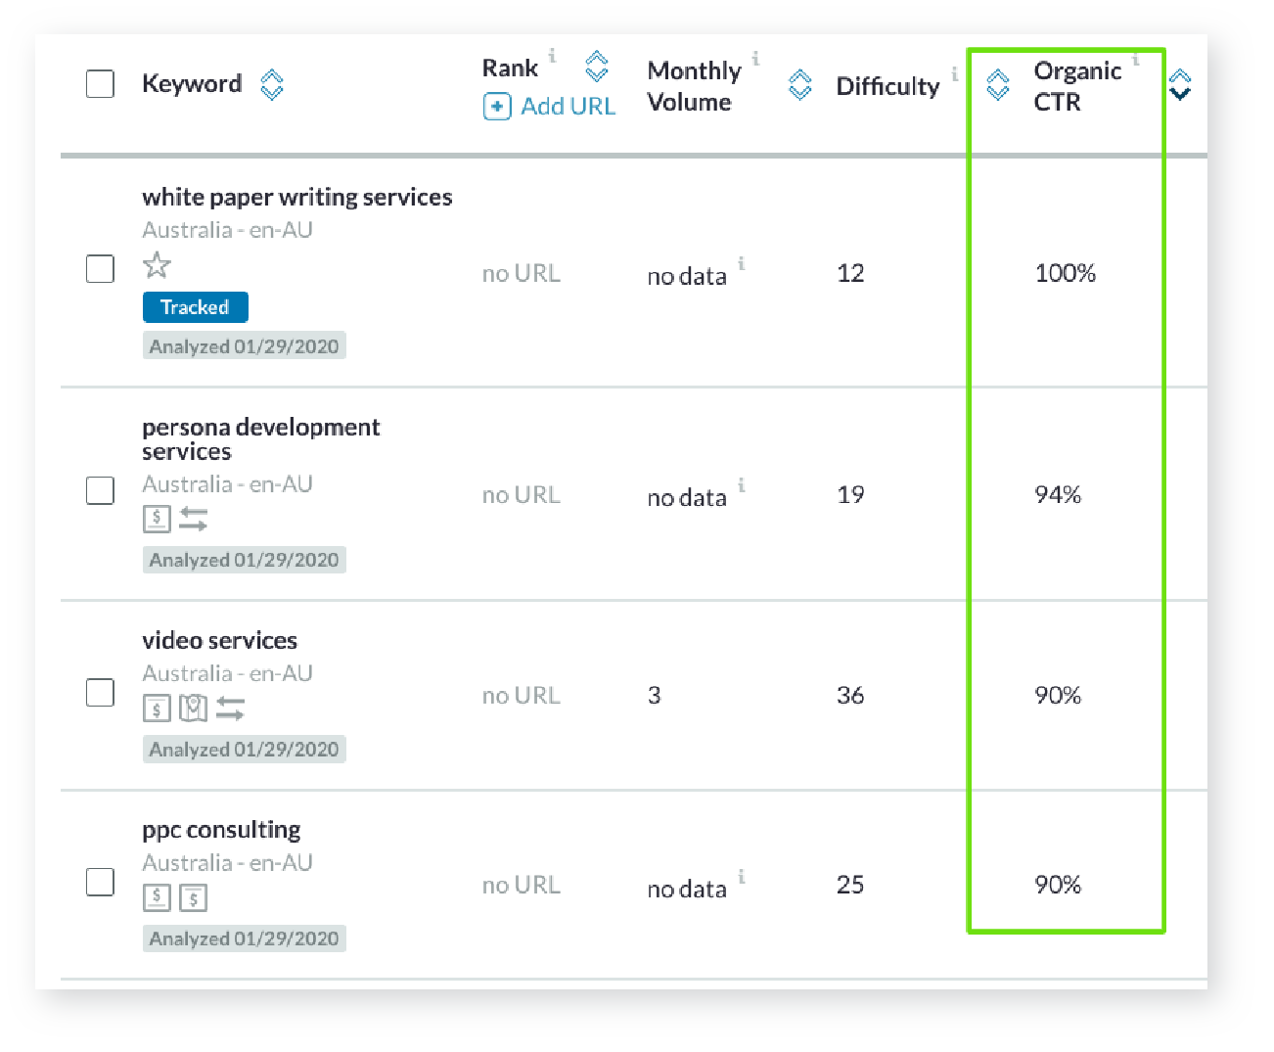The height and width of the screenshot is (1052, 1274).
Task: Click the Add URL link
Action: pyautogui.click(x=568, y=107)
